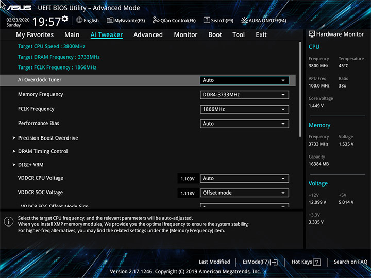Toggle AURA ON/OFF(F4) light icon
This screenshot has height=278, width=371.
(x=244, y=20)
